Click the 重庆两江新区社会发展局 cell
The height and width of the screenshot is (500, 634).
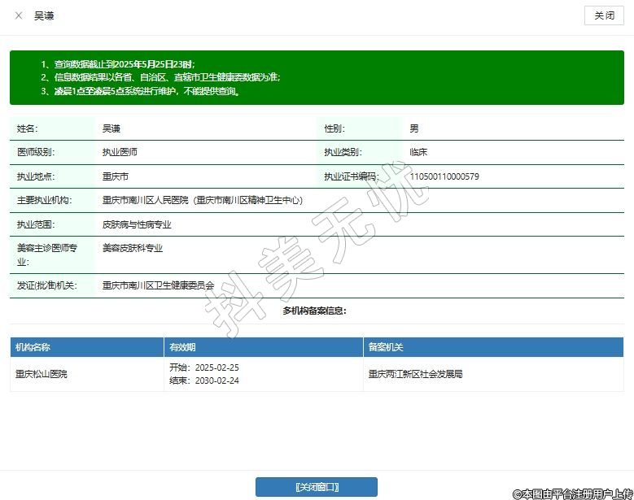point(415,375)
